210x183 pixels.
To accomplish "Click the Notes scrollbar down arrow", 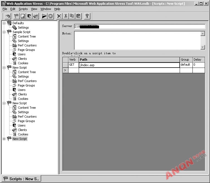I will pos(203,47).
